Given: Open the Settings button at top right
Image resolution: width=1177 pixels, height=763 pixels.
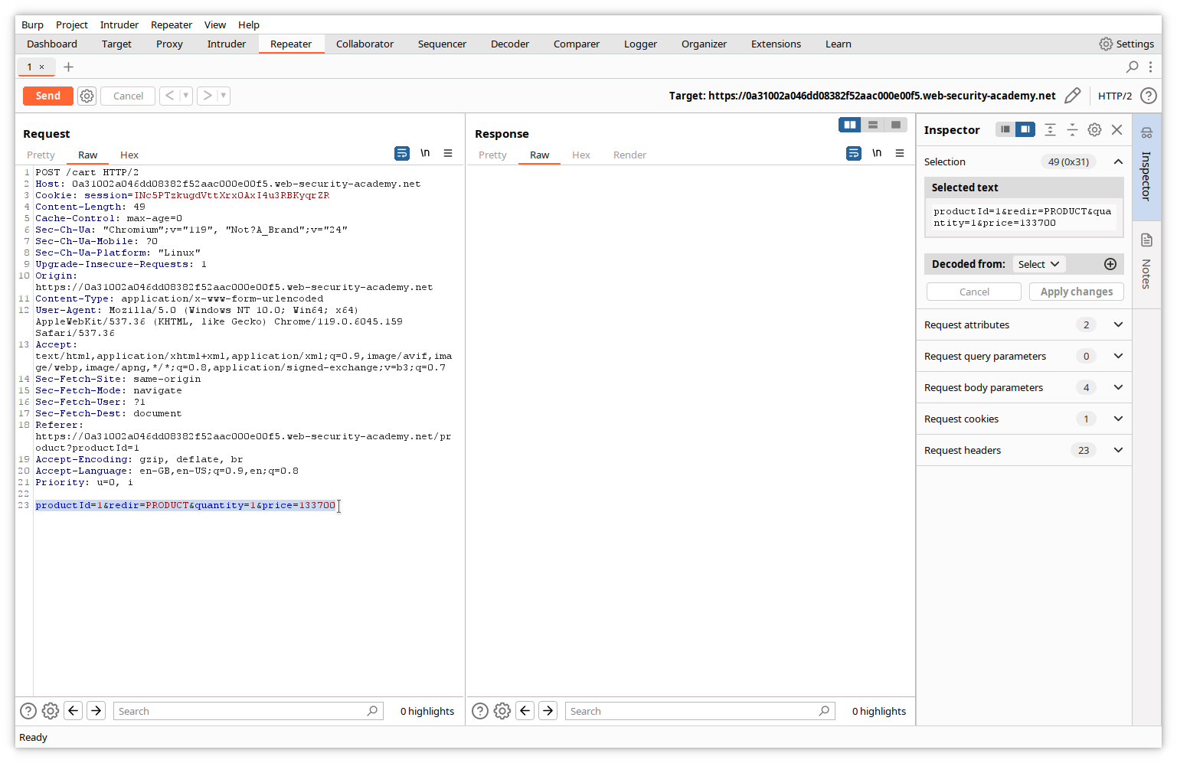Looking at the screenshot, I should pos(1126,44).
